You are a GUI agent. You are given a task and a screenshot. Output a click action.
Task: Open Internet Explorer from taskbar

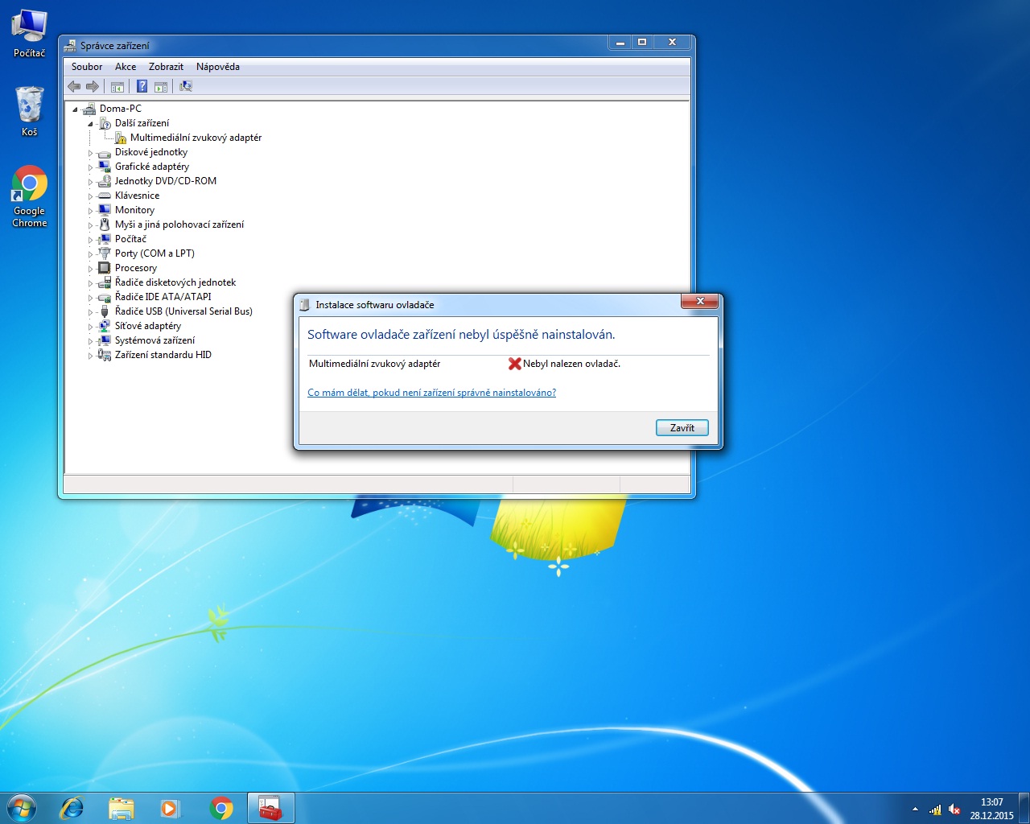tap(72, 808)
